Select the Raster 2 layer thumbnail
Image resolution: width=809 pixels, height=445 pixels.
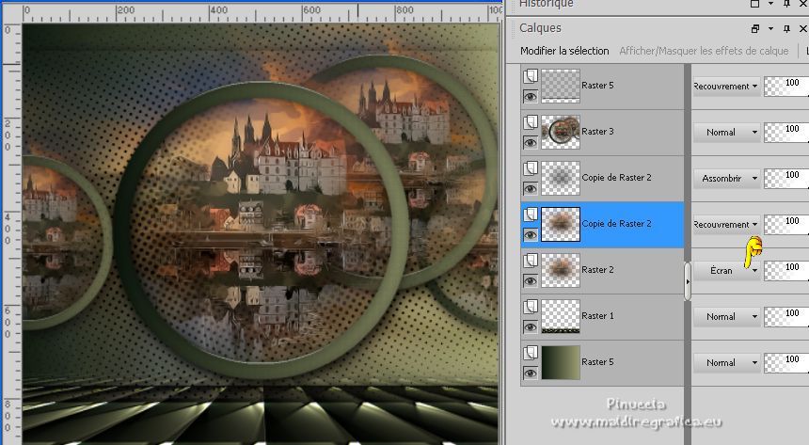click(561, 271)
